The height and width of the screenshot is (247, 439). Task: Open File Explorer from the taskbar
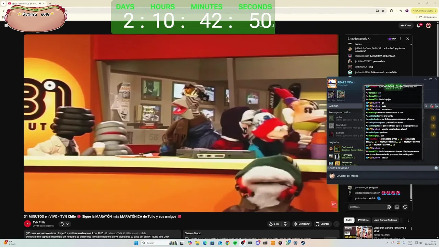[197, 243]
